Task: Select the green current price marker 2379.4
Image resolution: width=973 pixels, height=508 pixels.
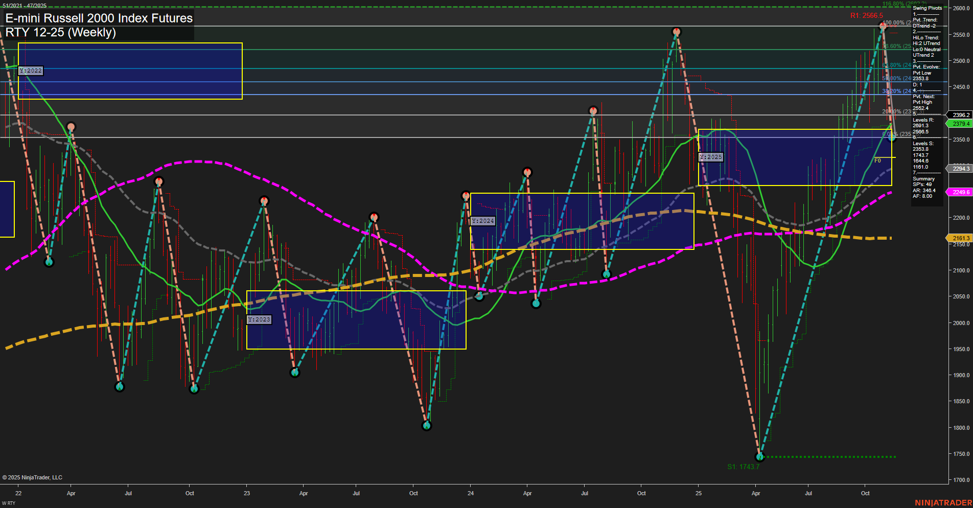Action: click(x=960, y=124)
